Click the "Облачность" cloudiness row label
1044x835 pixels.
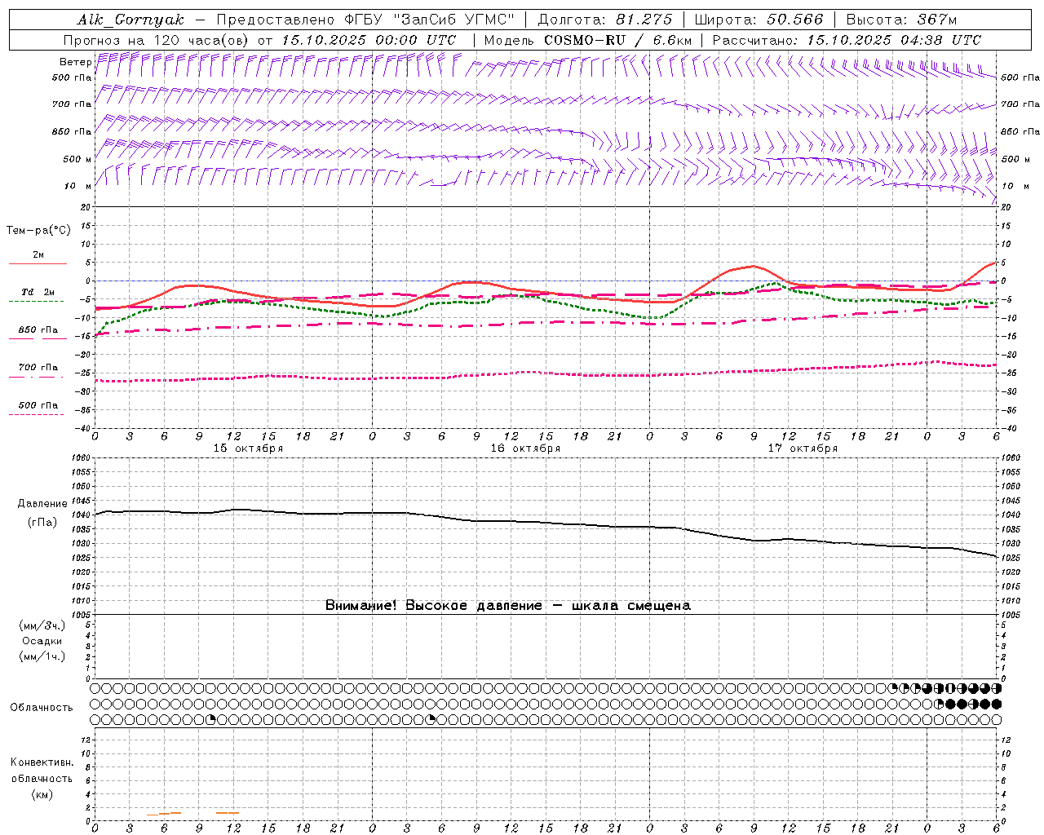coord(42,708)
